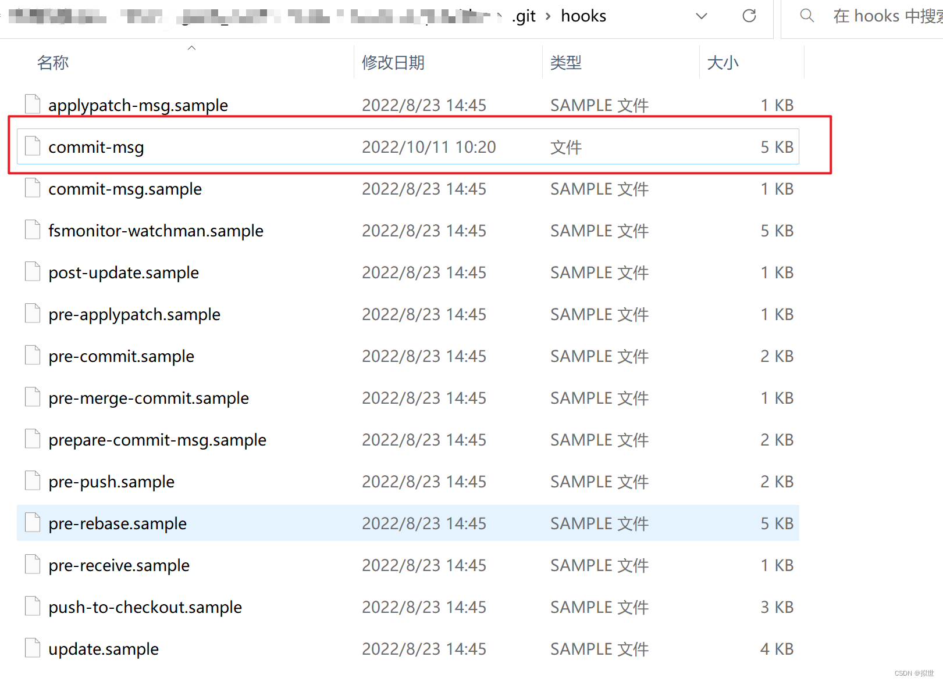Click the file icon for pre-commit.sample
This screenshot has height=682, width=943.
coord(32,355)
